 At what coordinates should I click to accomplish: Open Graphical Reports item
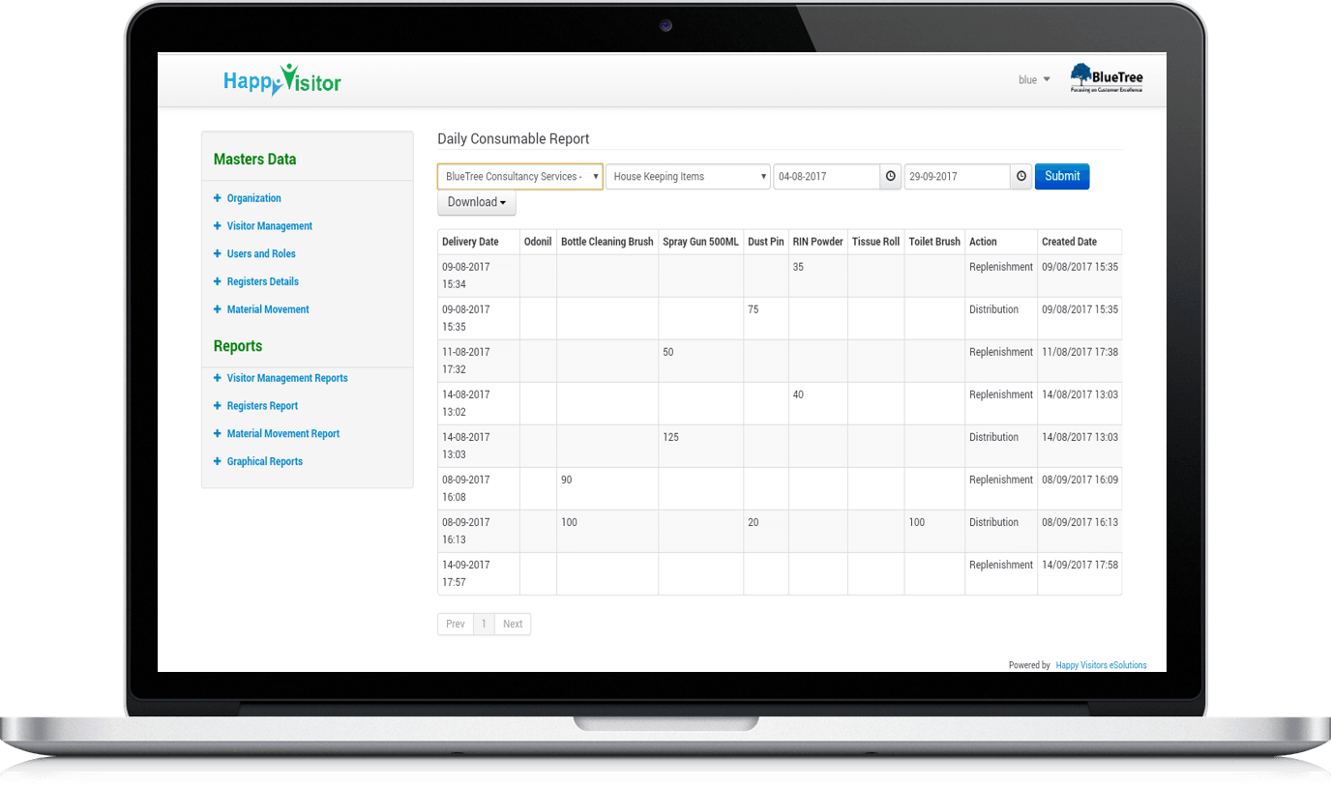[x=265, y=462]
